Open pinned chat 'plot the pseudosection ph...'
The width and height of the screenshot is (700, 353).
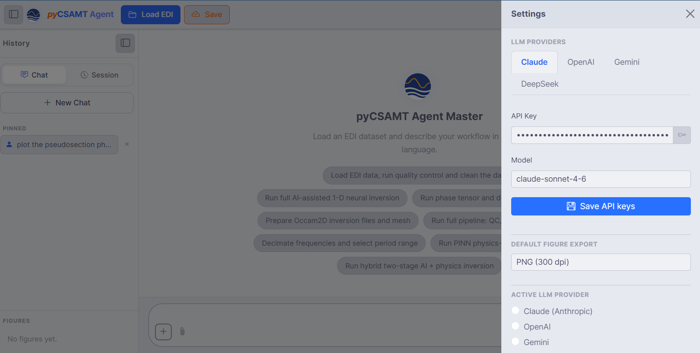click(x=59, y=145)
